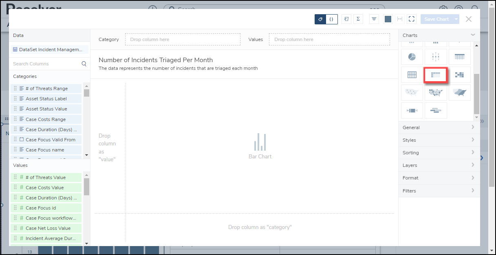Click the chart description text
Viewport: 496px width, 255px height.
click(178, 68)
